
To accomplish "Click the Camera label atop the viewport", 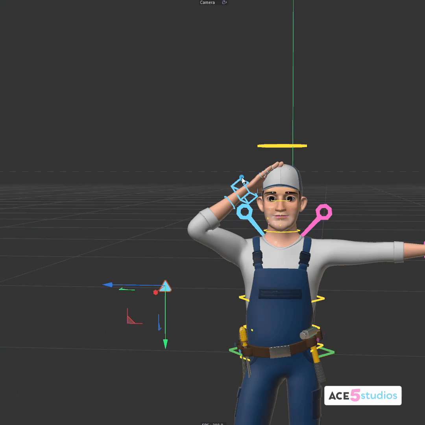I will pos(207,3).
